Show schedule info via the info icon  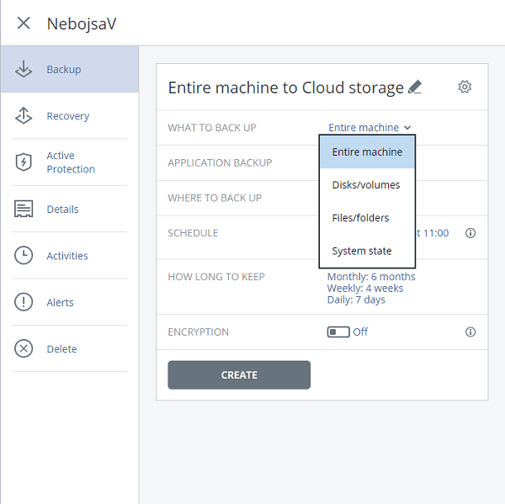tap(470, 233)
